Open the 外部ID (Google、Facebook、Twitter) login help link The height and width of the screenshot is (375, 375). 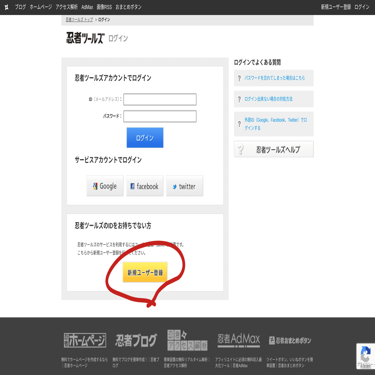tap(276, 124)
